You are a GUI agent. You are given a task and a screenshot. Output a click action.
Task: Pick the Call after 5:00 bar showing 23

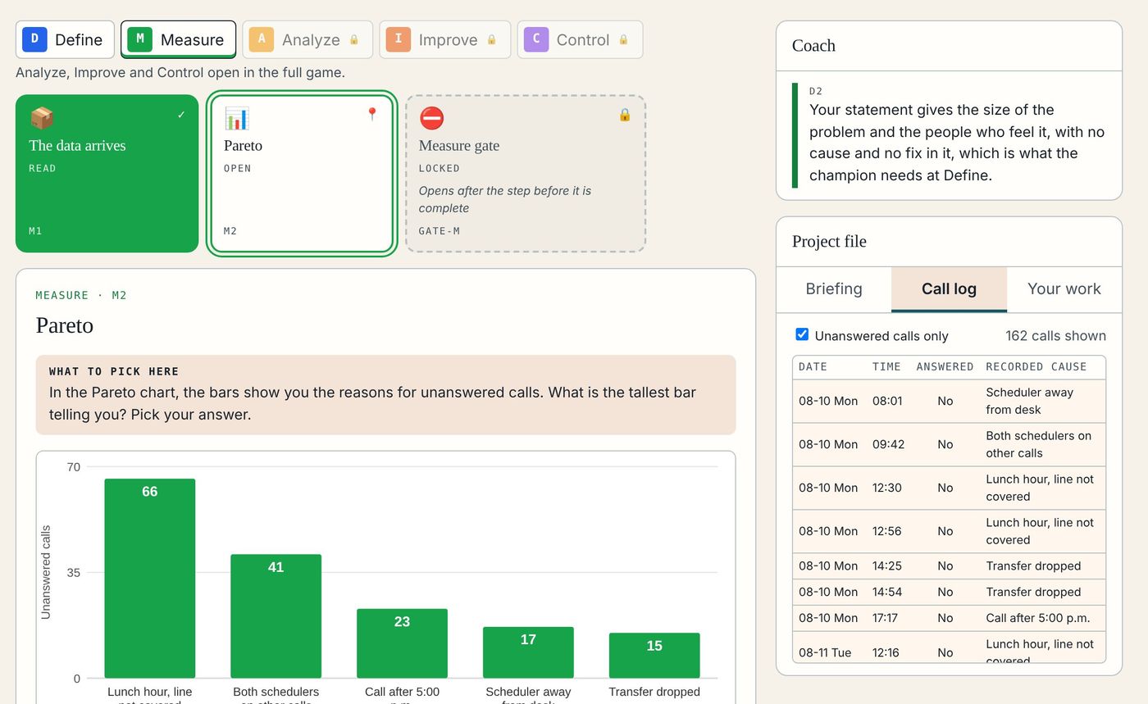[x=402, y=643]
